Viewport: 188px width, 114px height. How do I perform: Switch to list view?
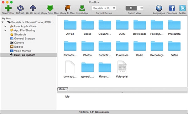pos(142,8)
